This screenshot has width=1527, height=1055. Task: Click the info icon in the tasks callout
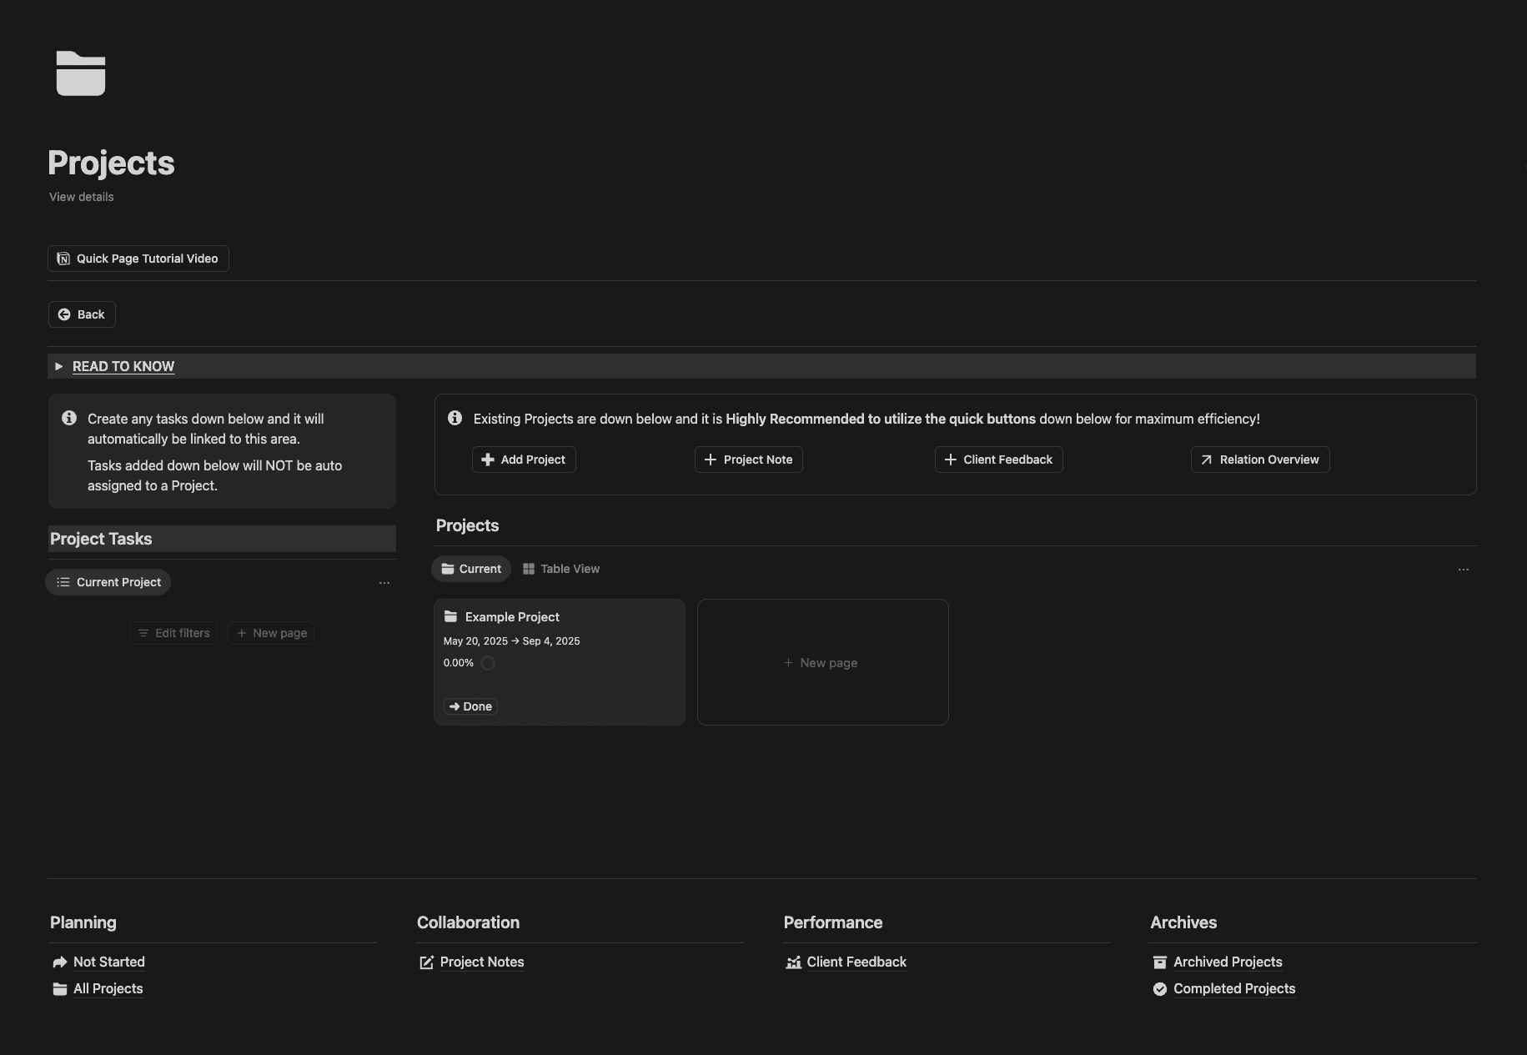pyautogui.click(x=69, y=418)
